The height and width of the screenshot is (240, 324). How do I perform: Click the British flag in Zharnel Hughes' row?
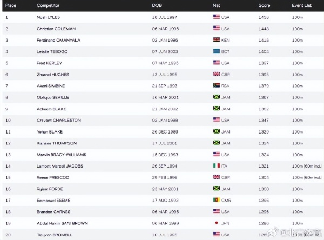(x=217, y=74)
